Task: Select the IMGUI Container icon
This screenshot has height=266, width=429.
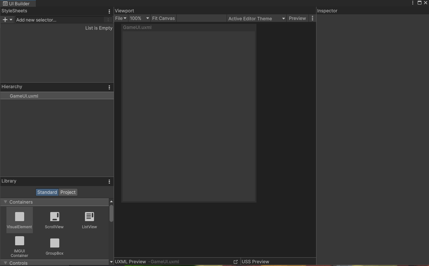Action: click(x=19, y=241)
